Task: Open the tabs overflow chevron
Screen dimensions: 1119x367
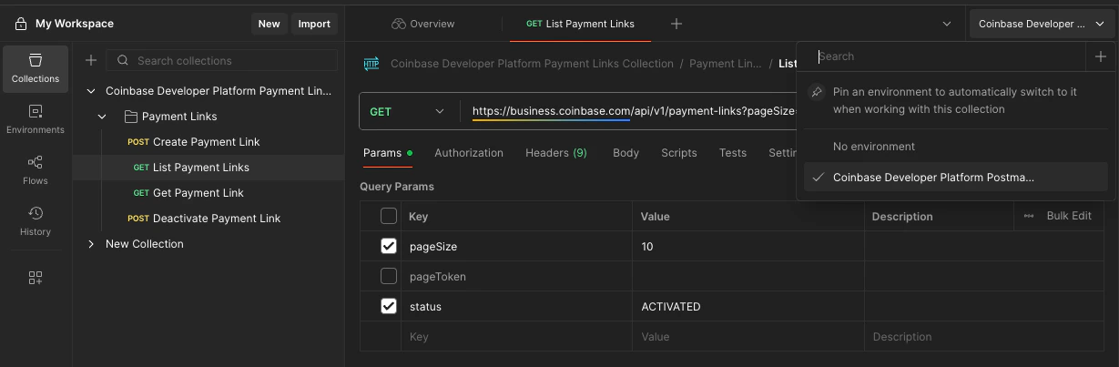Action: point(947,24)
